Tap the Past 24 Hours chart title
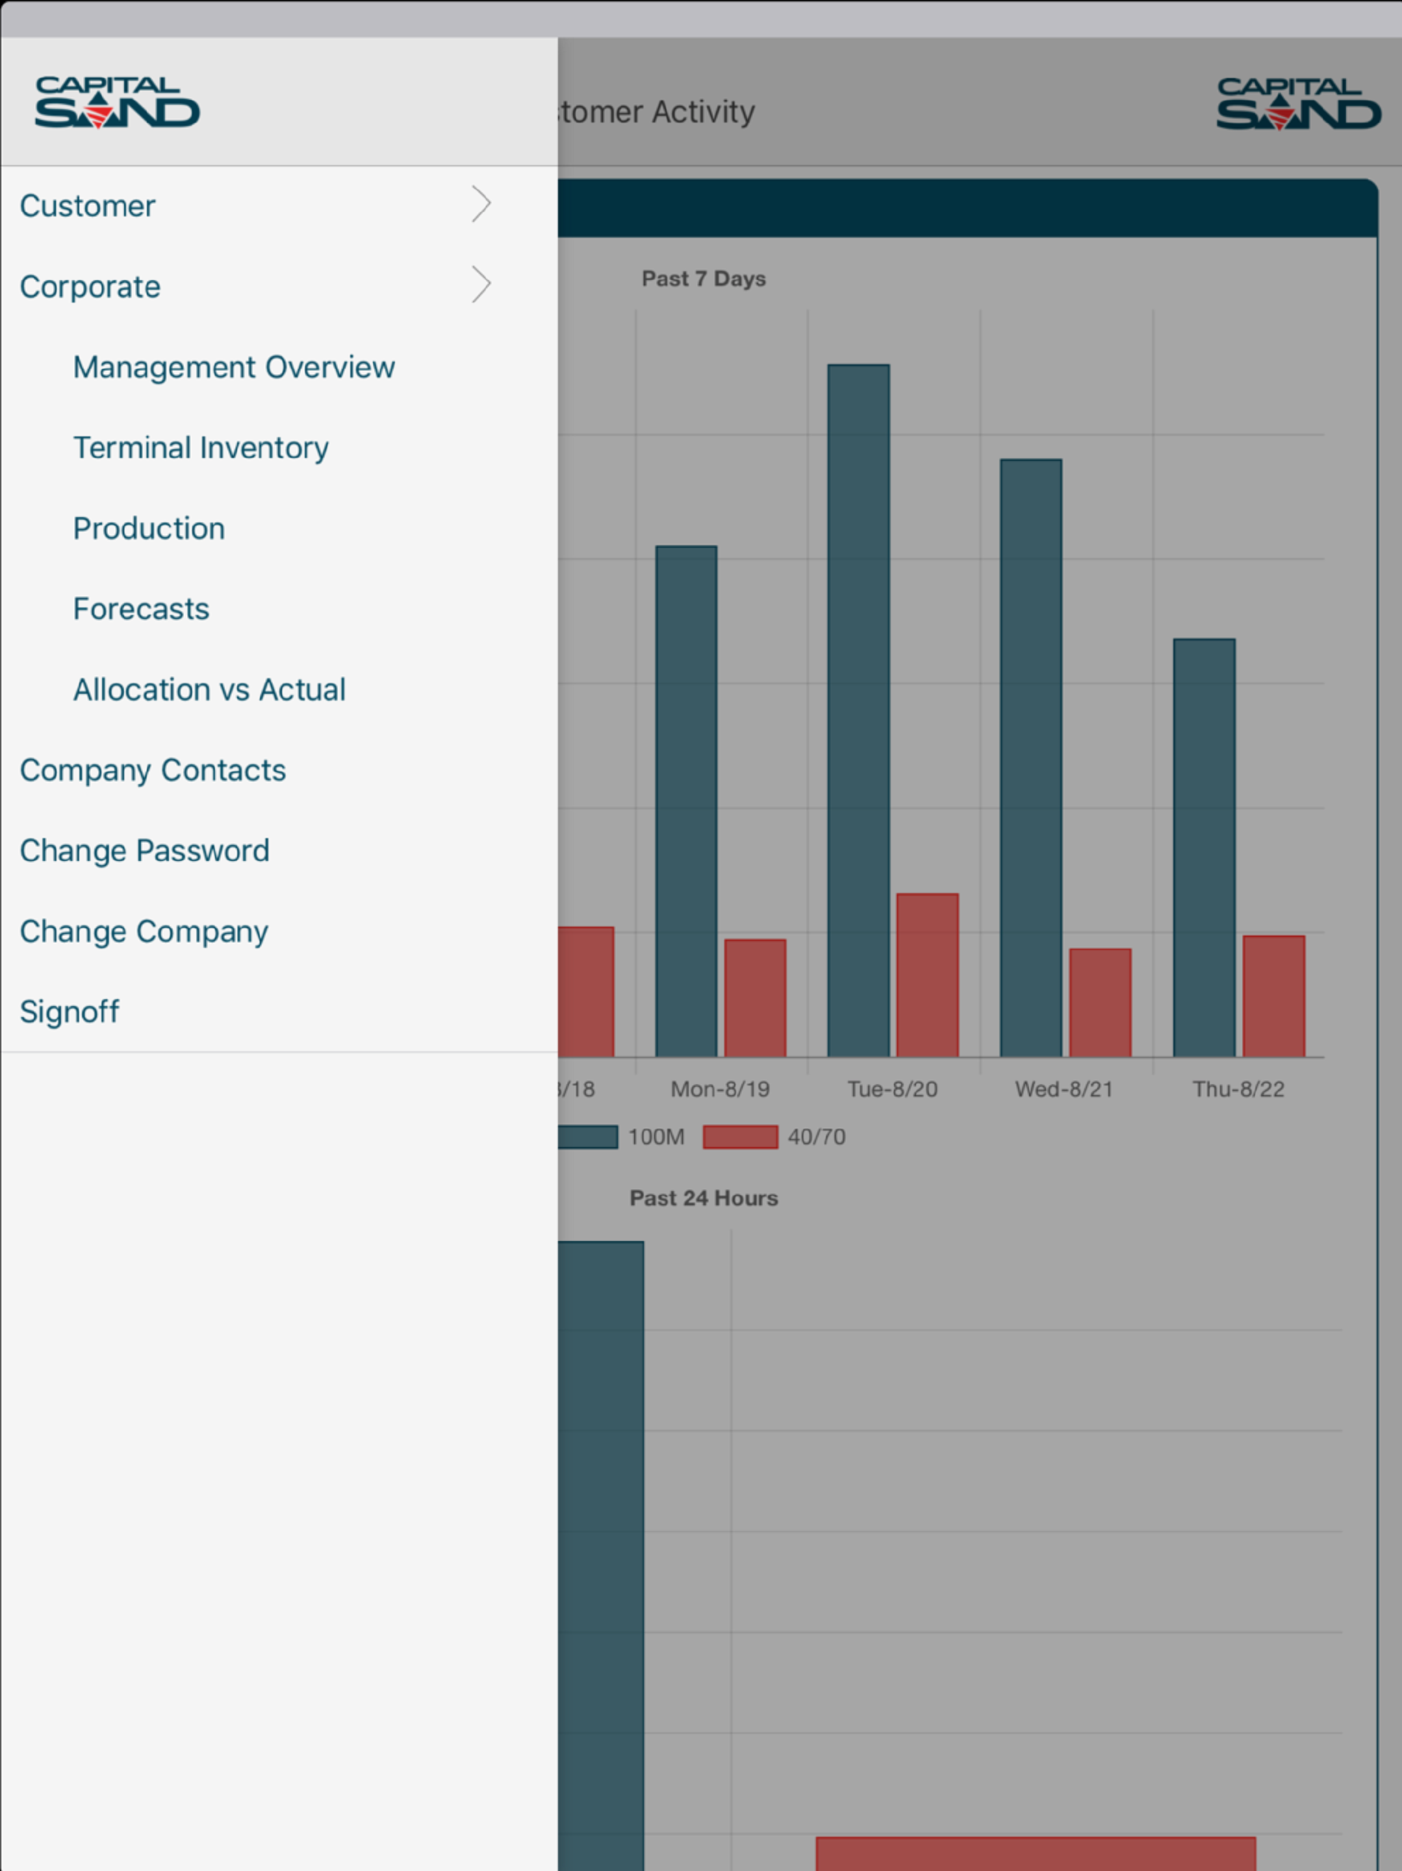Viewport: 1402px width, 1871px height. tap(704, 1198)
